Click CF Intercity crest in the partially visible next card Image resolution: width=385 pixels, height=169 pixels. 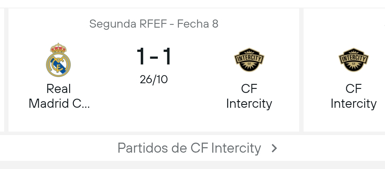pyautogui.click(x=353, y=60)
